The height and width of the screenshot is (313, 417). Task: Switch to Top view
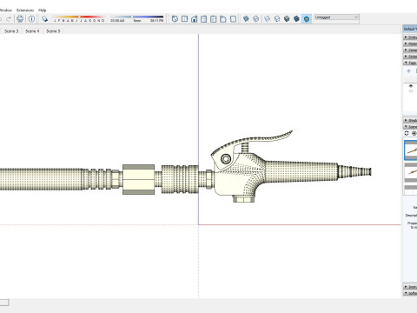[x=184, y=19]
